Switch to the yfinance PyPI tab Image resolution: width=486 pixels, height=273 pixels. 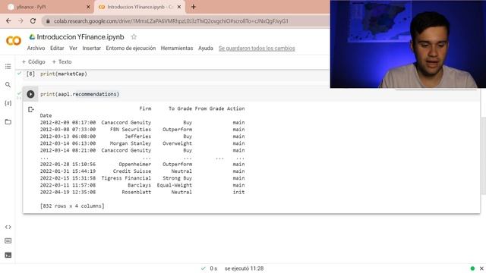click(46, 7)
